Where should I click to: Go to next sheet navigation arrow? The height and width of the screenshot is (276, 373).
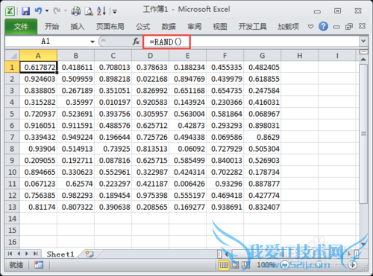pos(27,254)
